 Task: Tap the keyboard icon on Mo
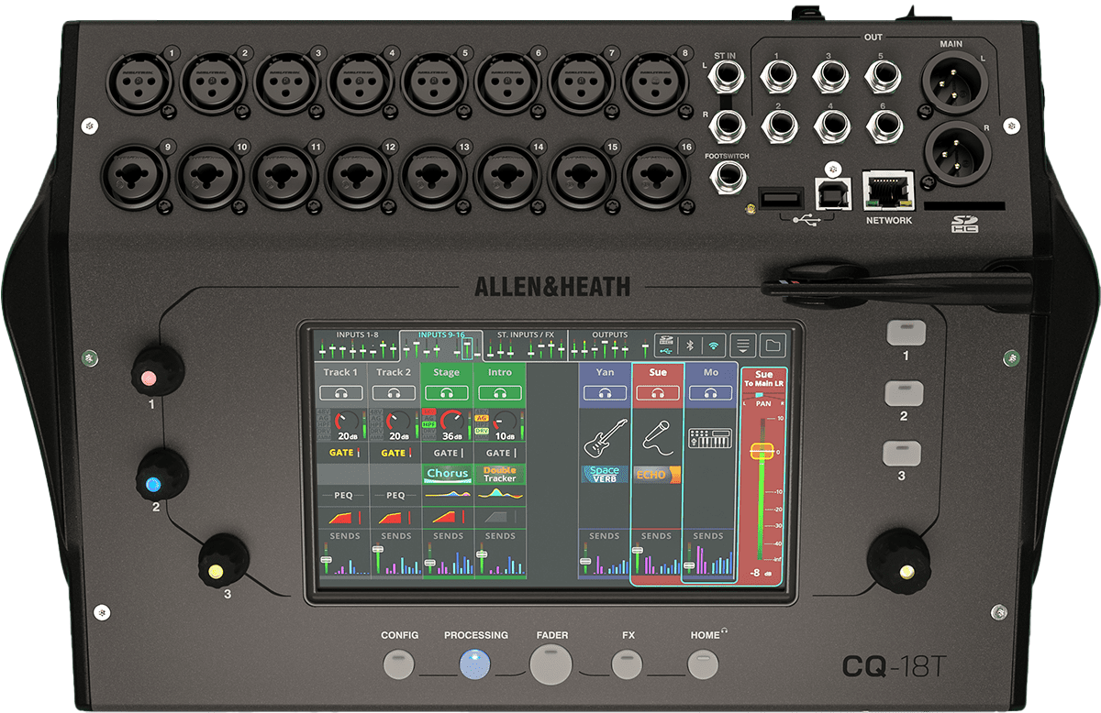coord(710,438)
